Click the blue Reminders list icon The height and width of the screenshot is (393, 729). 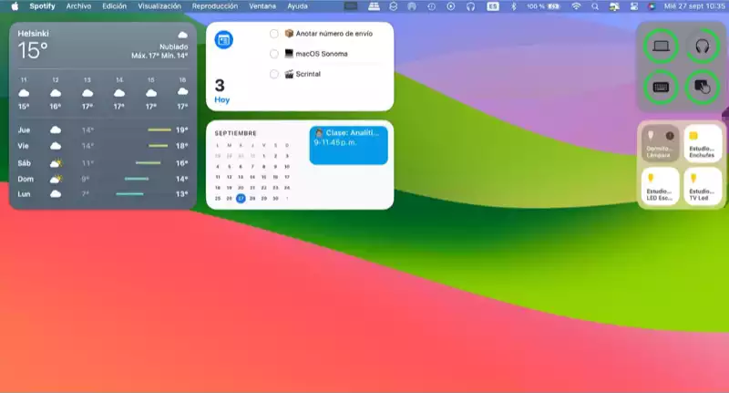(x=223, y=40)
